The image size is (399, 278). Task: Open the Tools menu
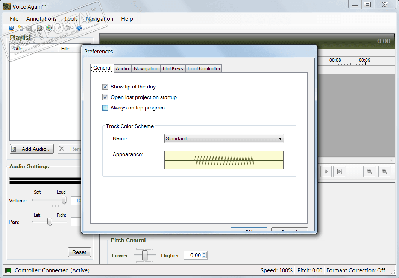pyautogui.click(x=71, y=19)
